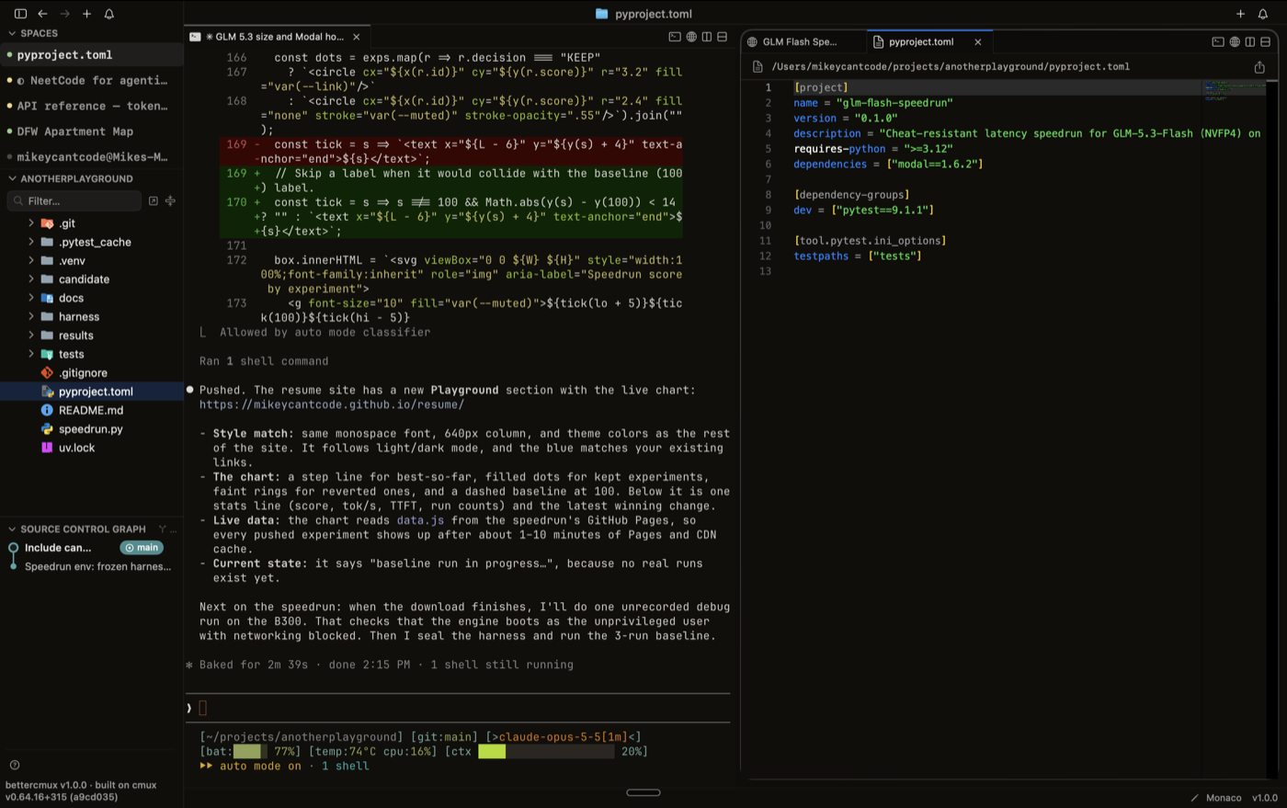The image size is (1287, 808).
Task: Expand the docs folder
Action: (31, 298)
